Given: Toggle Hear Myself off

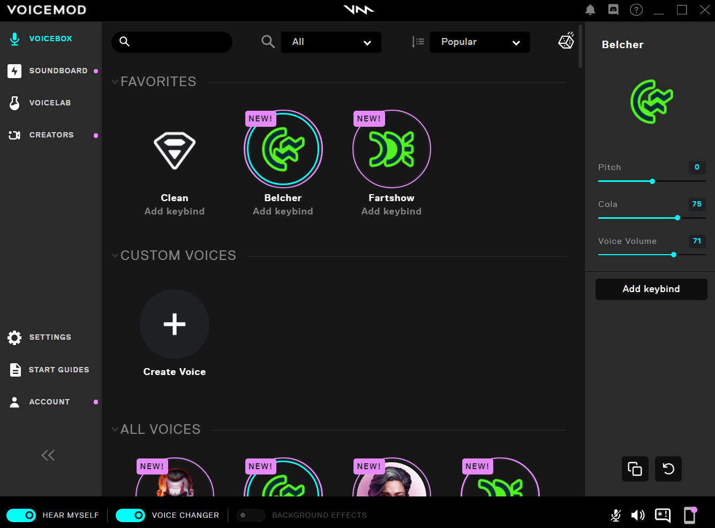Looking at the screenshot, I should [x=21, y=515].
